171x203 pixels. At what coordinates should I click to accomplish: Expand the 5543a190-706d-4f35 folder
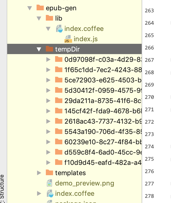48,132
